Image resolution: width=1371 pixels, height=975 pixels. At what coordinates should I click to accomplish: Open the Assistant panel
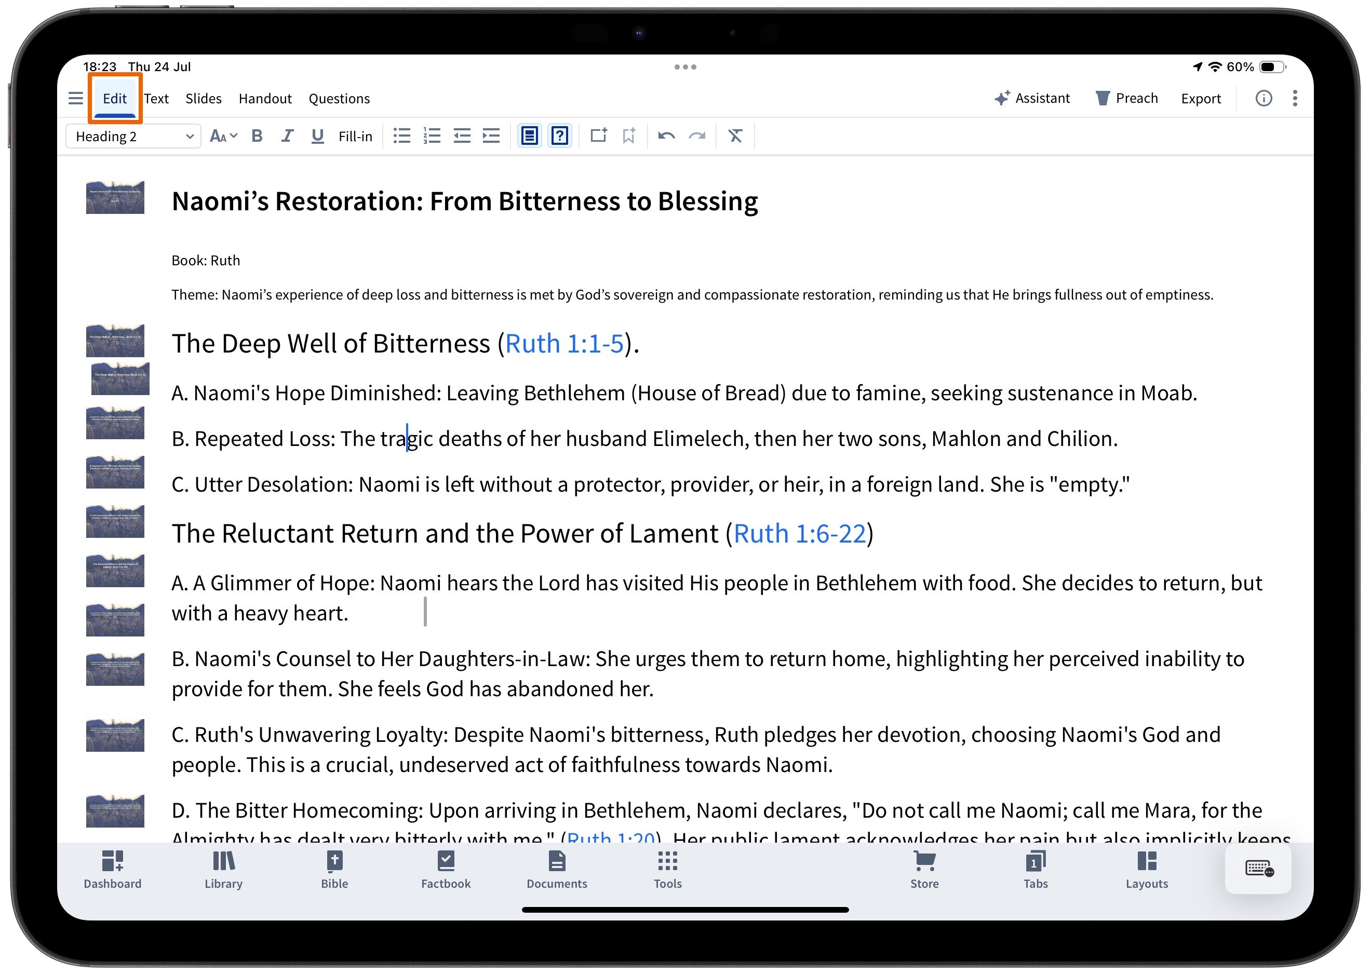[1032, 98]
